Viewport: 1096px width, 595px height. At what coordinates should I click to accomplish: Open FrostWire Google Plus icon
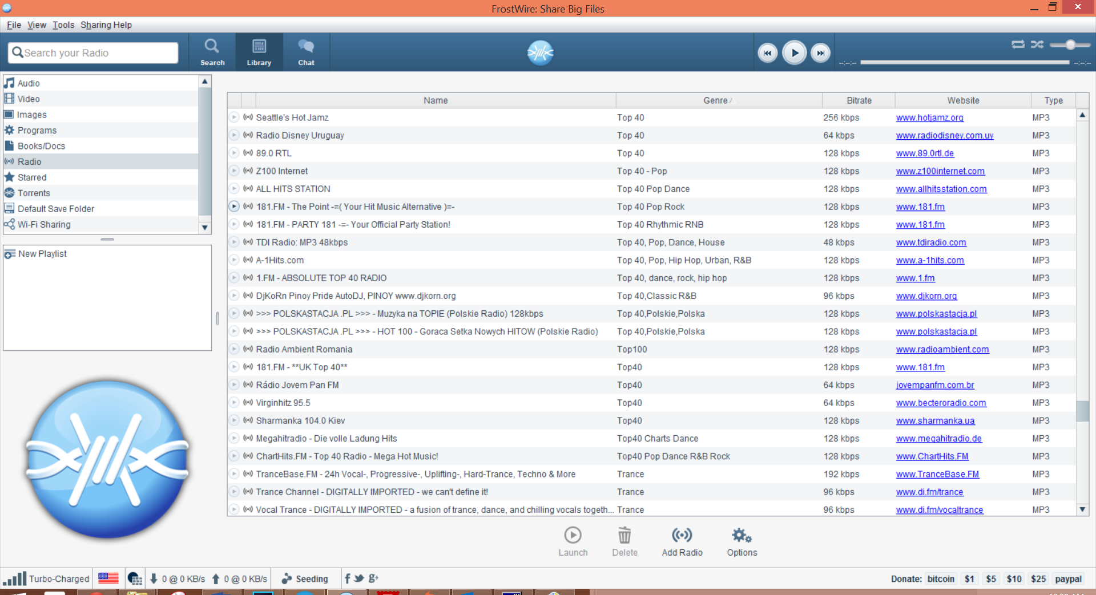(x=373, y=578)
